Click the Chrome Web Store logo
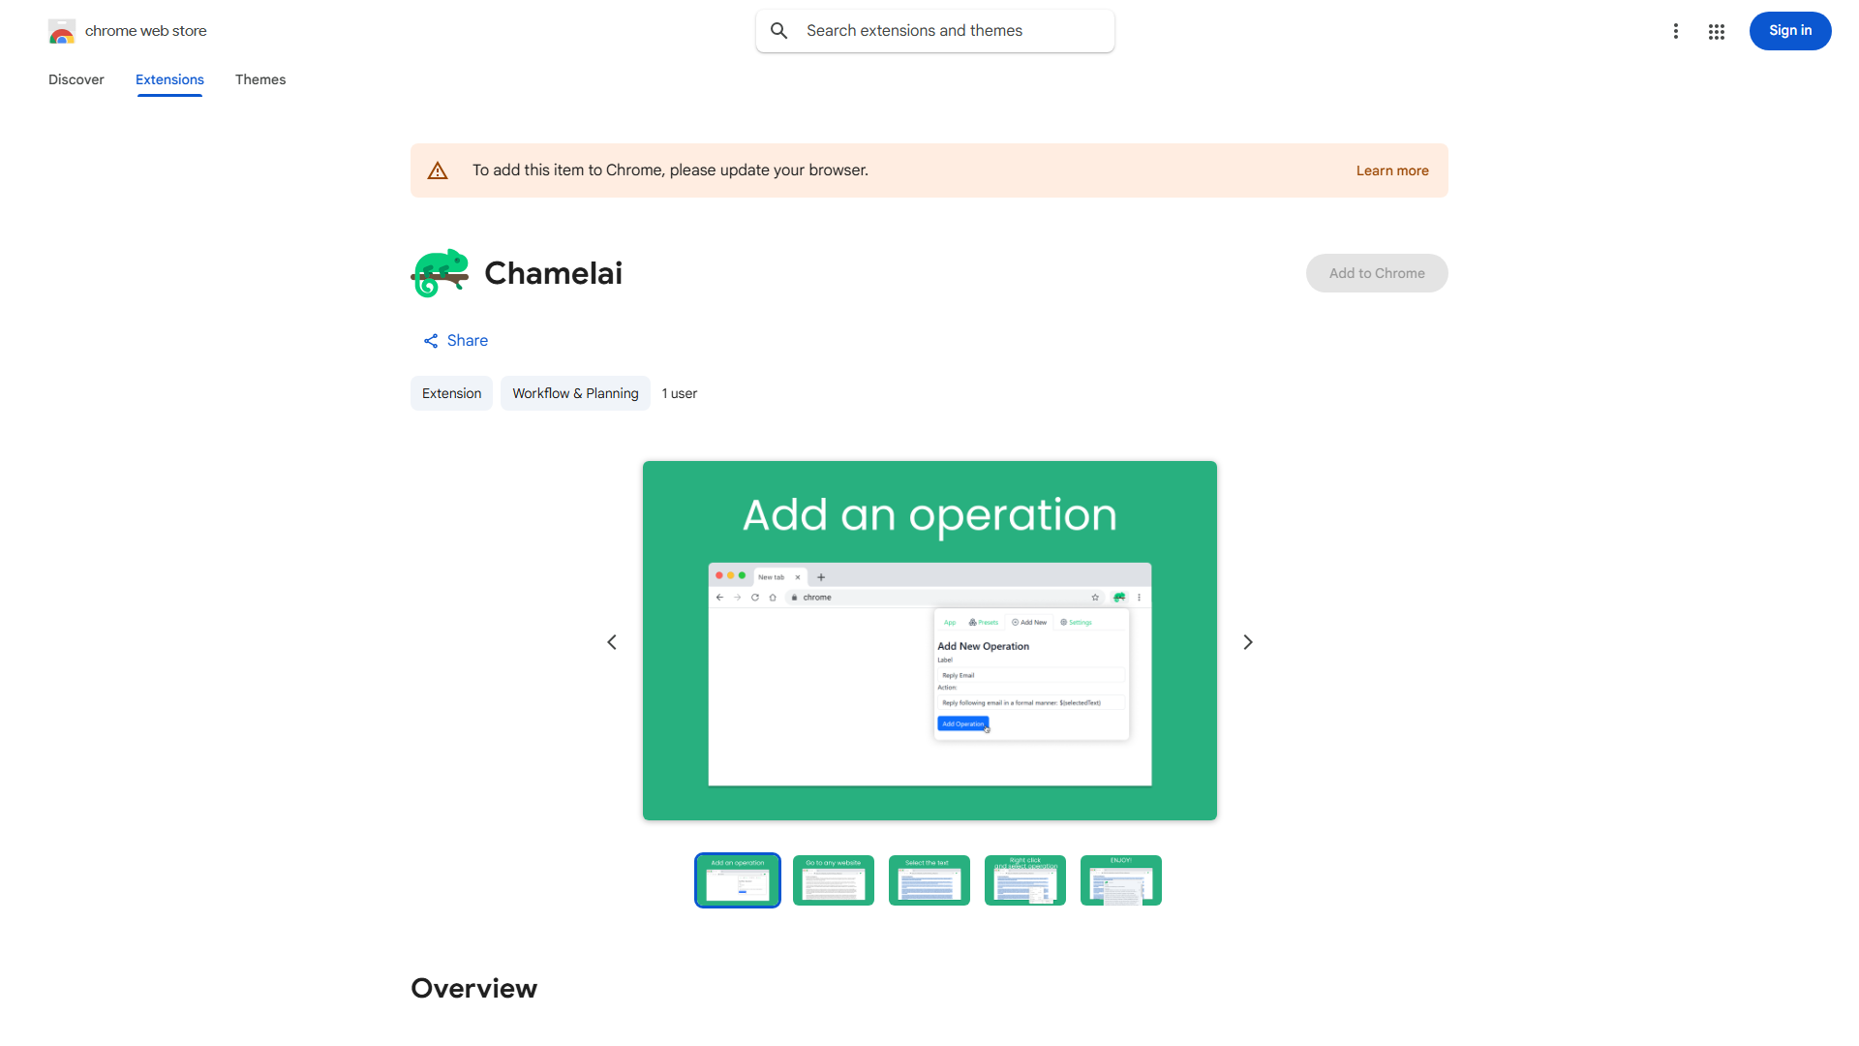The height and width of the screenshot is (1046, 1859). [x=62, y=31]
